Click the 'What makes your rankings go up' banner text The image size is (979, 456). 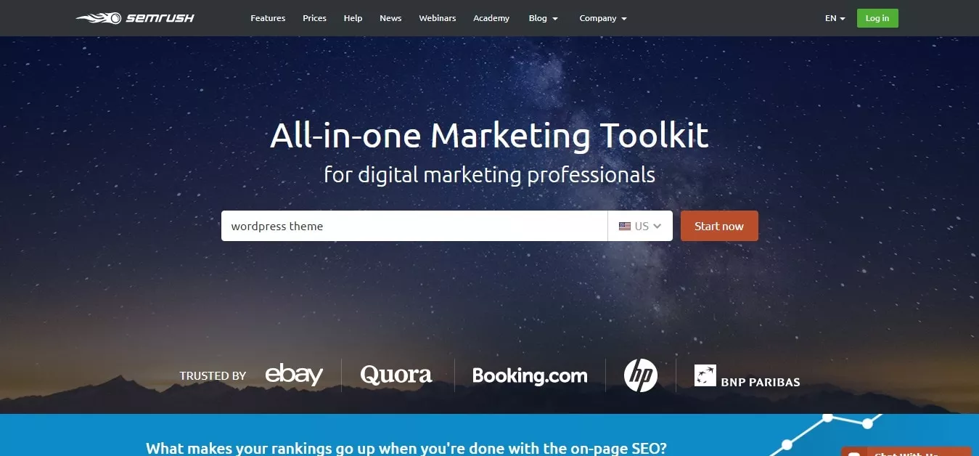(406, 448)
